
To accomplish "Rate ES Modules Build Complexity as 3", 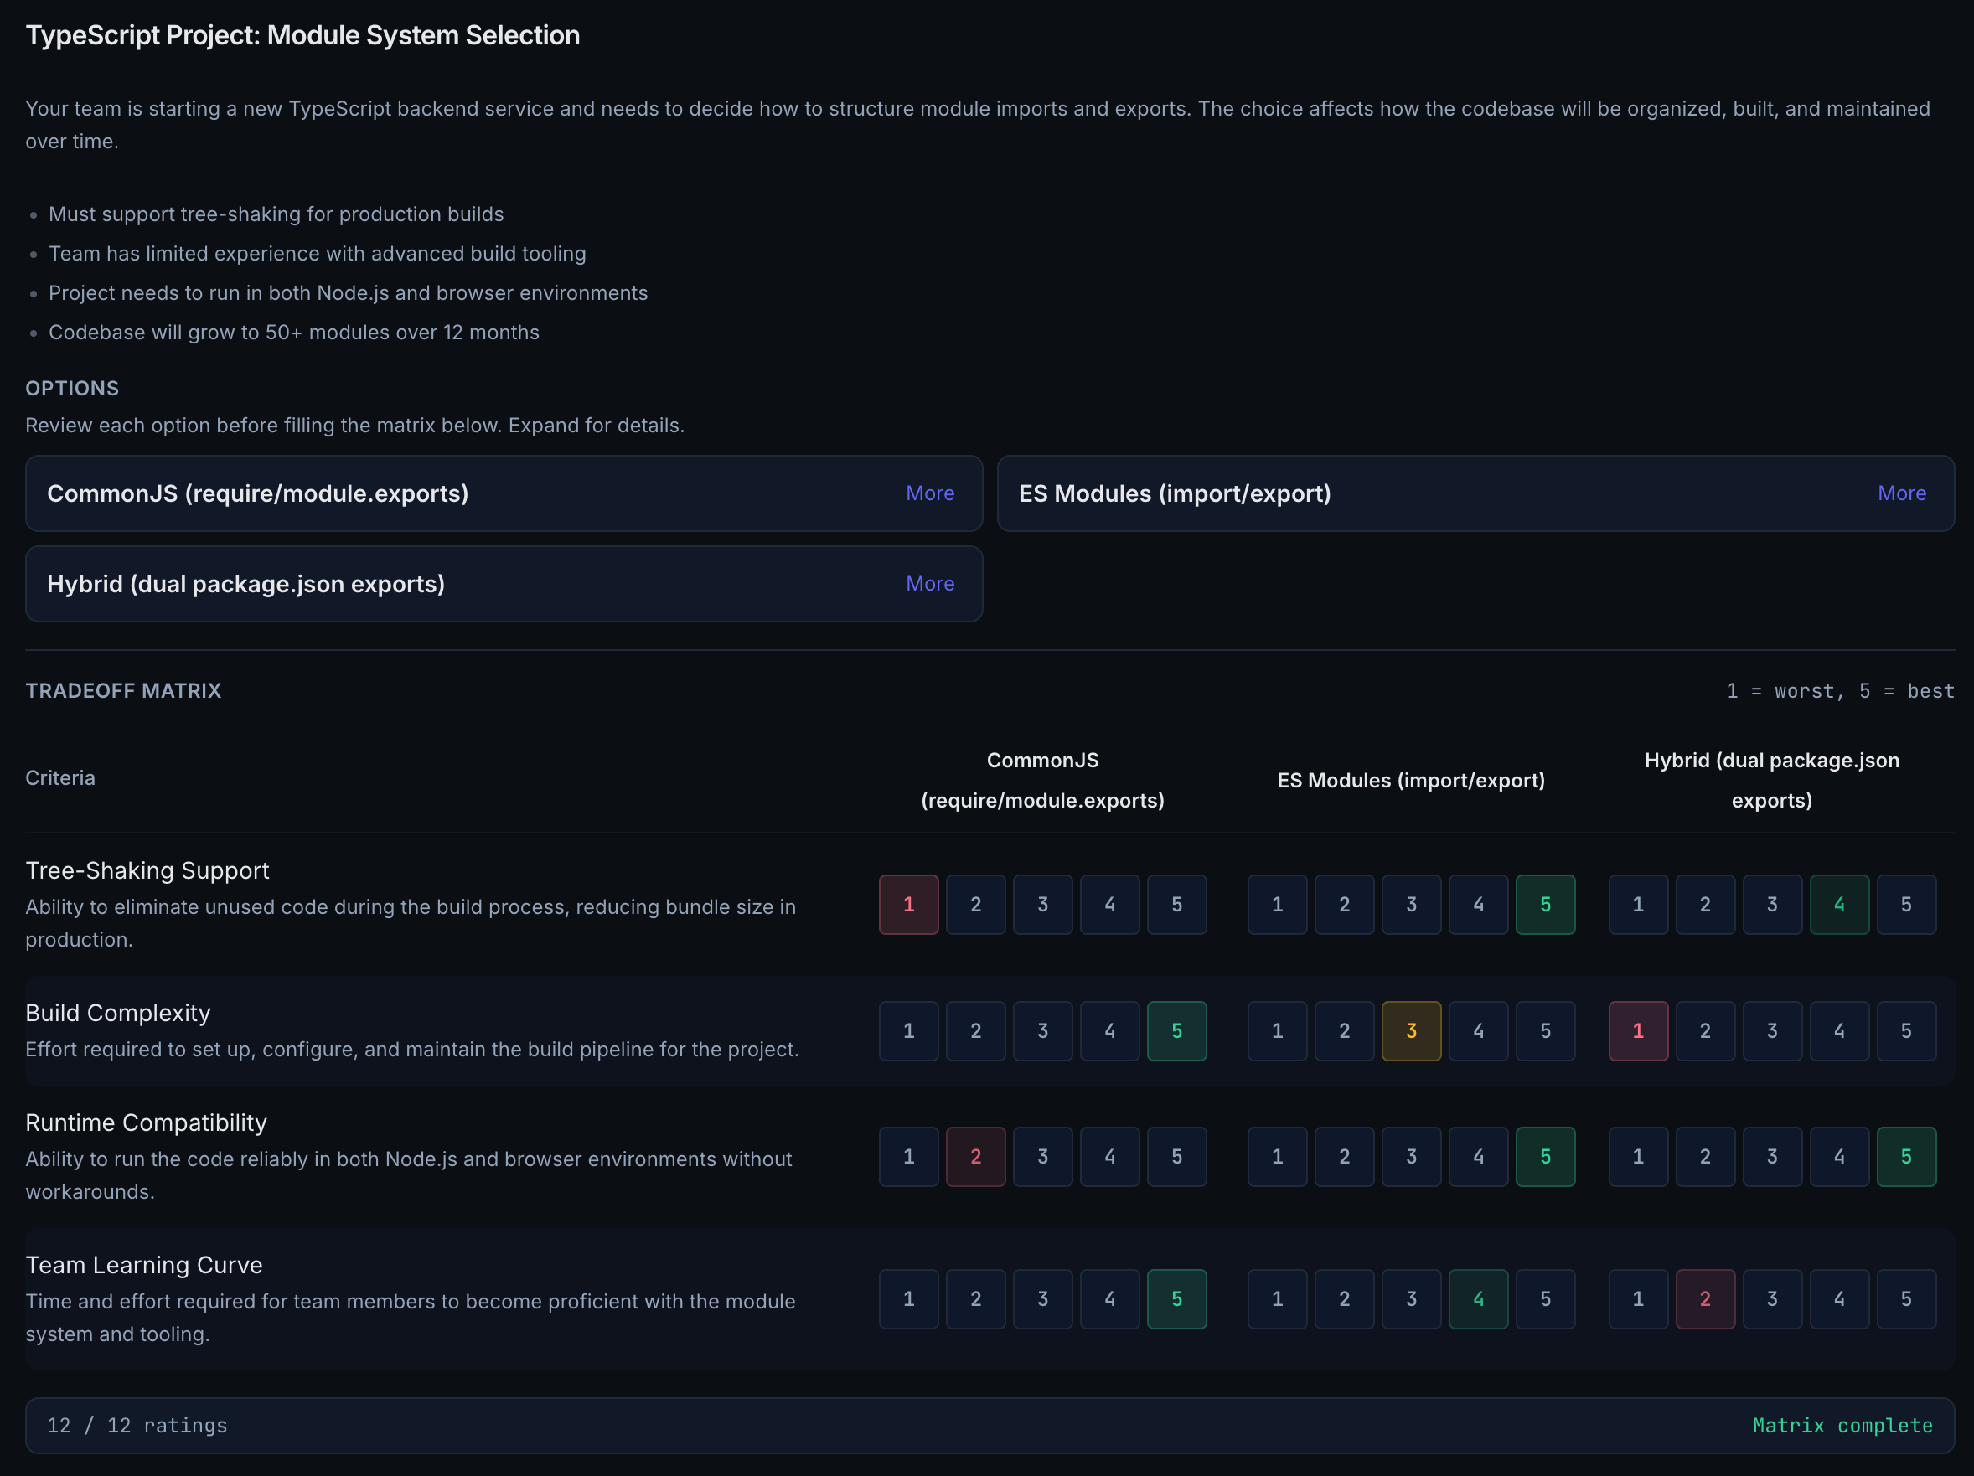I will click(1411, 1030).
